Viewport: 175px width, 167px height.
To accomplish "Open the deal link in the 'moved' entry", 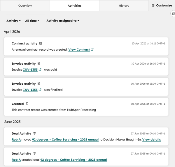I will (x=65, y=140).
